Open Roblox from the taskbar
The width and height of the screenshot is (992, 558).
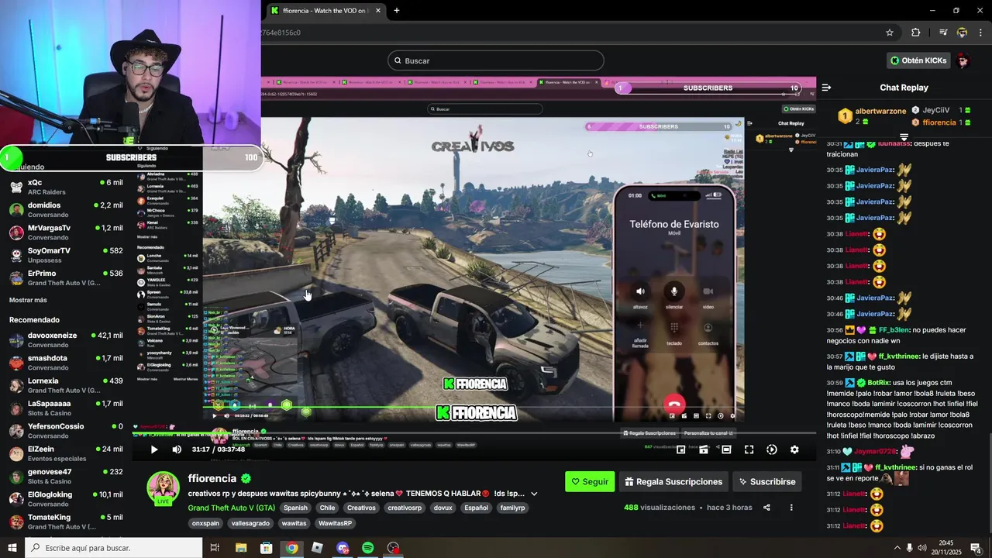(x=317, y=548)
